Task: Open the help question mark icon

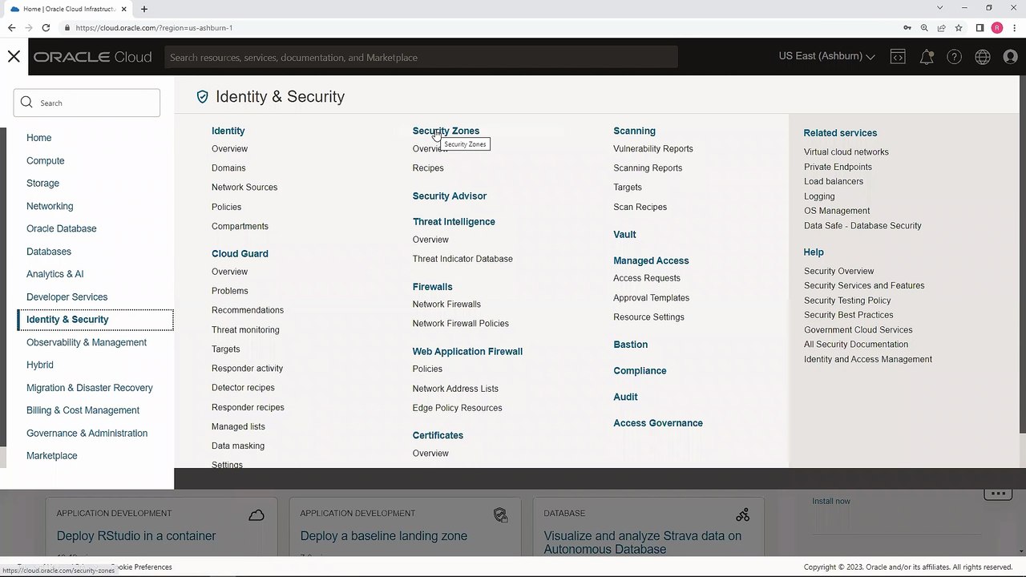Action: click(x=954, y=57)
